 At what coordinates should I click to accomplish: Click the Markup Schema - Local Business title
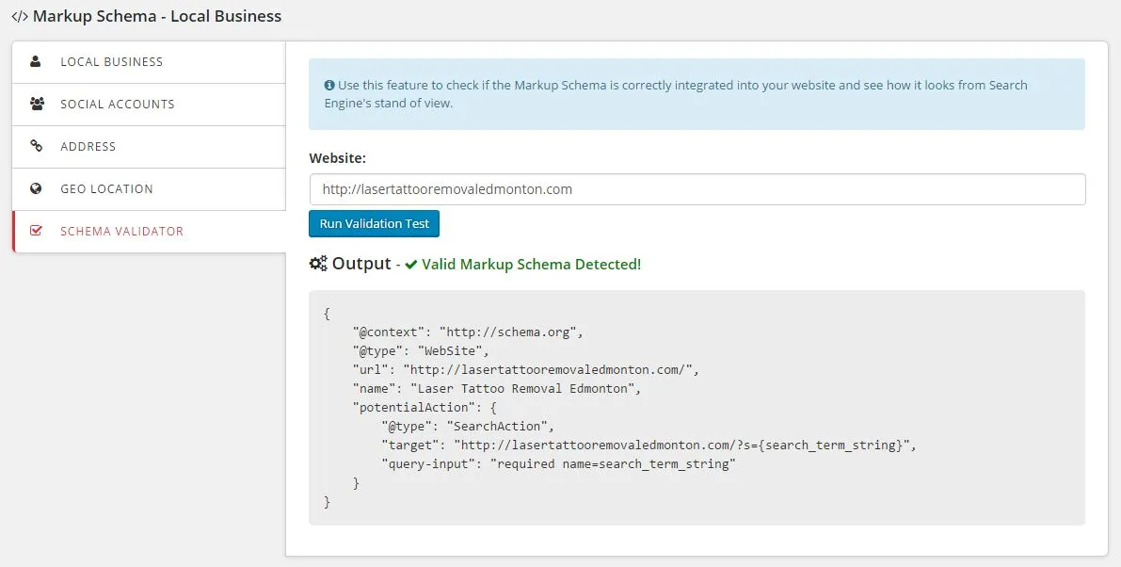pos(157,16)
